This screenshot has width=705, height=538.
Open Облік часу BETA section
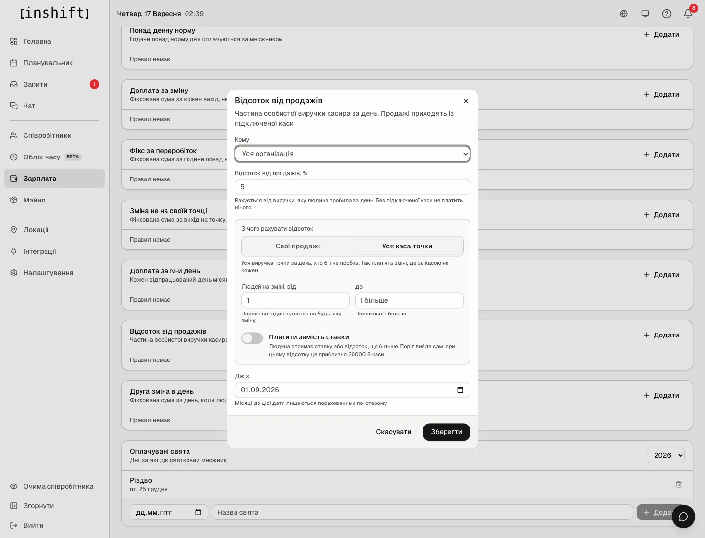click(54, 157)
